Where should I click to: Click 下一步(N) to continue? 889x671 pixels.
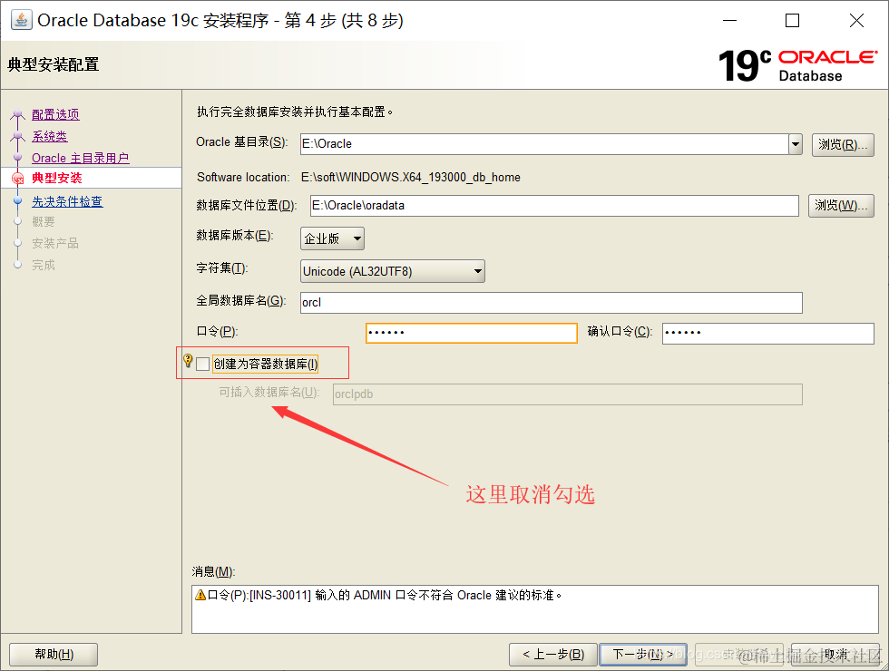coord(643,655)
